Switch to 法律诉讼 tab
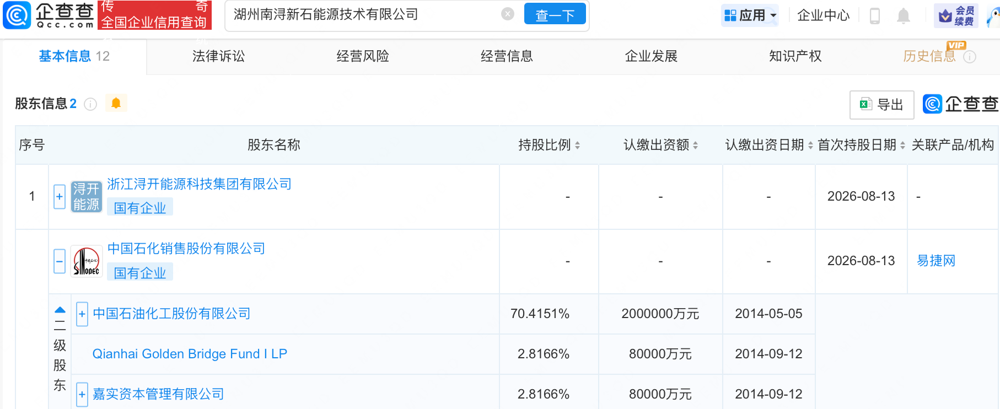This screenshot has height=409, width=1000. (218, 56)
